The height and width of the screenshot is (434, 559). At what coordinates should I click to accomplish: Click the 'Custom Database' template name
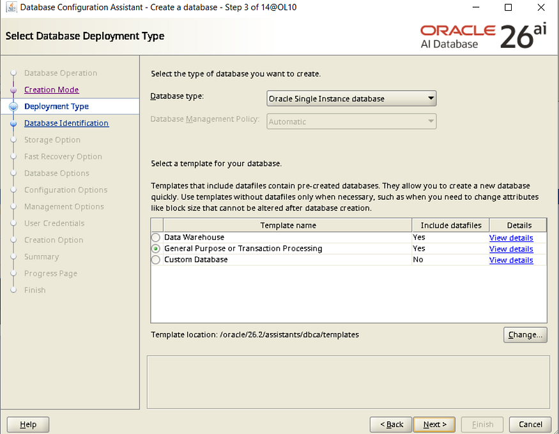click(195, 260)
